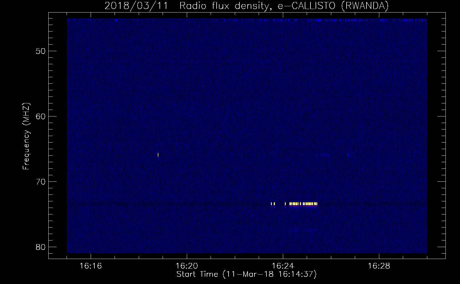Click the 60 MHz frequency tick label
Viewport: 460px width, 284px height.
[x=40, y=116]
